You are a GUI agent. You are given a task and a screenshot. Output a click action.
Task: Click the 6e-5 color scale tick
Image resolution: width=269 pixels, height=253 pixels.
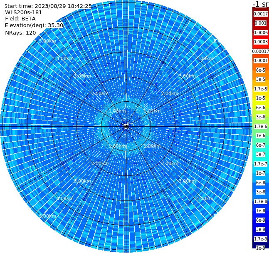(x=261, y=70)
